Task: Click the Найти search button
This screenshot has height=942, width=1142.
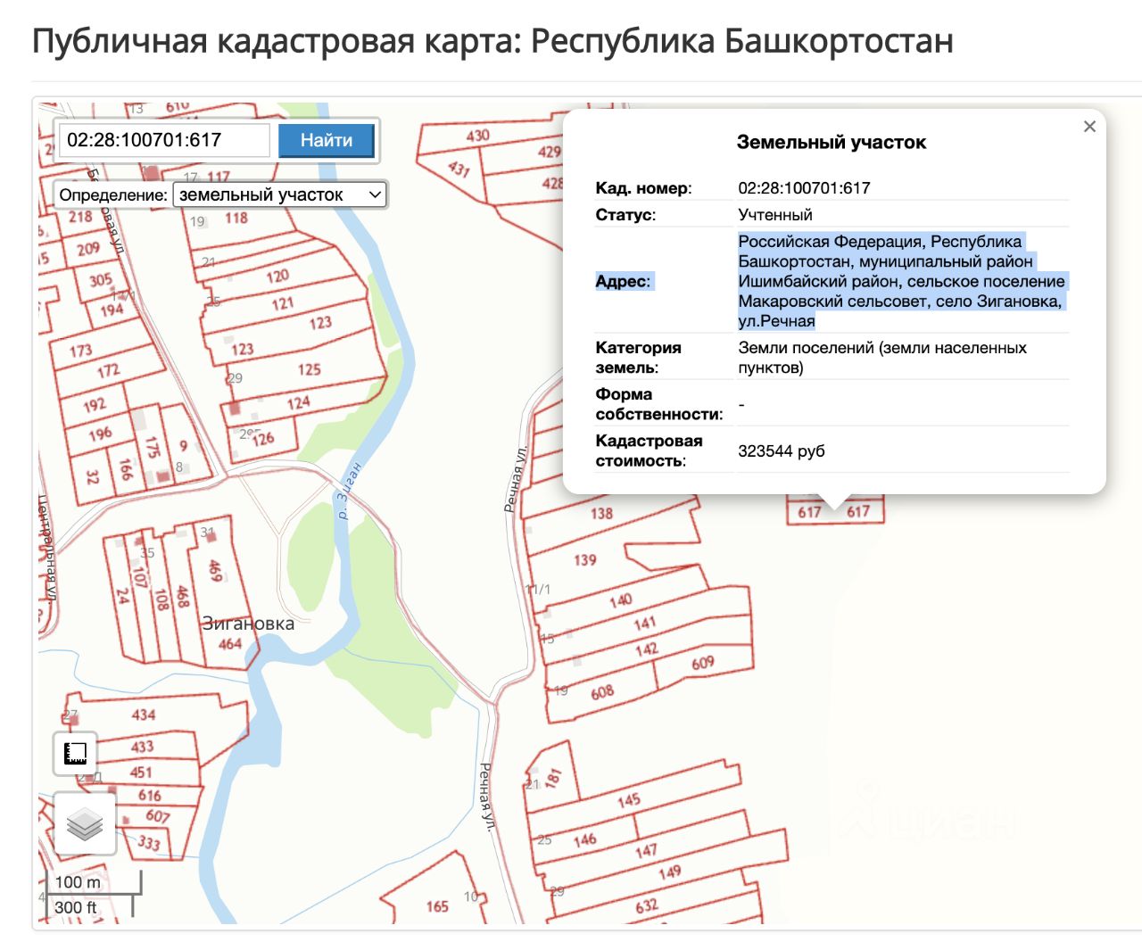Action: pyautogui.click(x=327, y=140)
